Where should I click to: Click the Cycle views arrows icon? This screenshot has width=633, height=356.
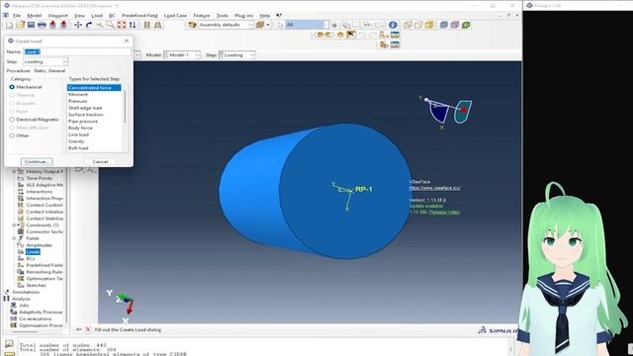133,25
